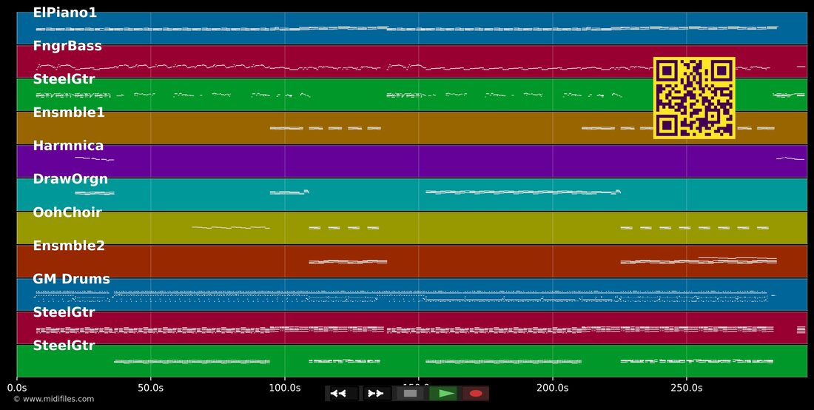Click the 0.0s time axis label
Viewport: 814px width, 410px height.
click(16, 388)
